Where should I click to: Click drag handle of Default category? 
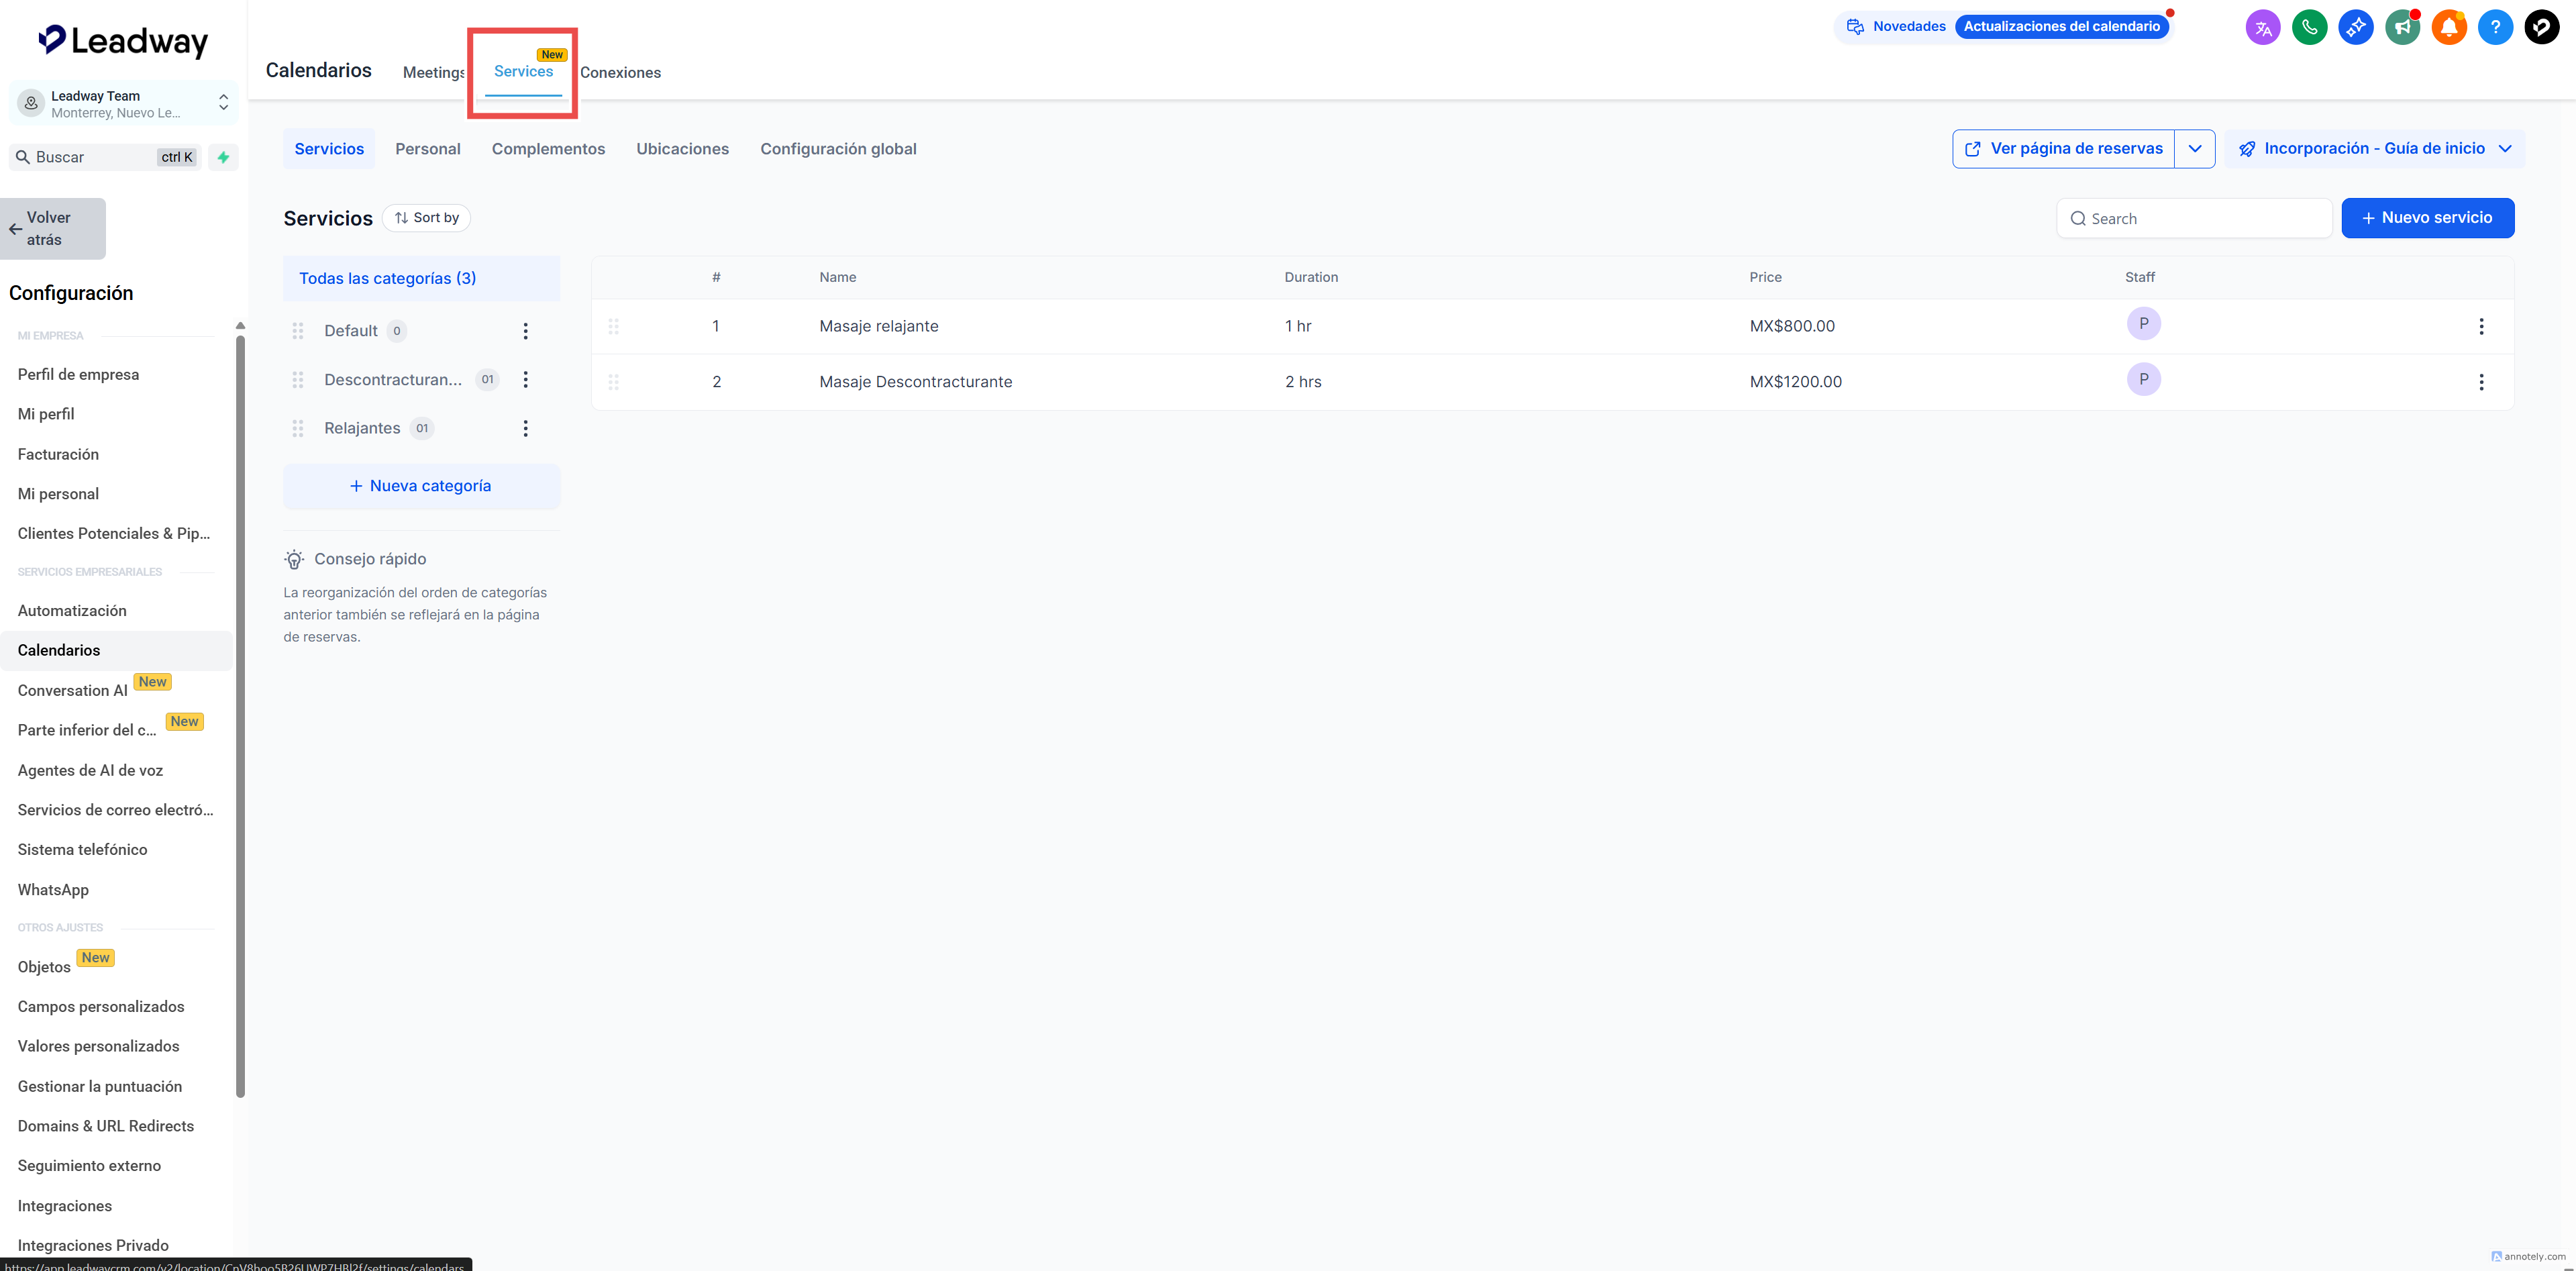pyautogui.click(x=297, y=331)
